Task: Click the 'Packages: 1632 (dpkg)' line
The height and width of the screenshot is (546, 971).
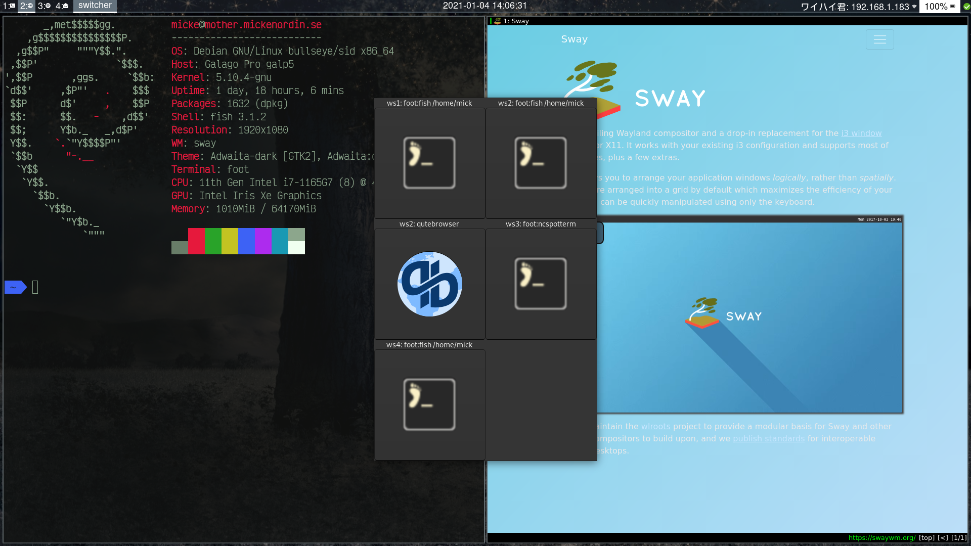Action: click(x=230, y=104)
